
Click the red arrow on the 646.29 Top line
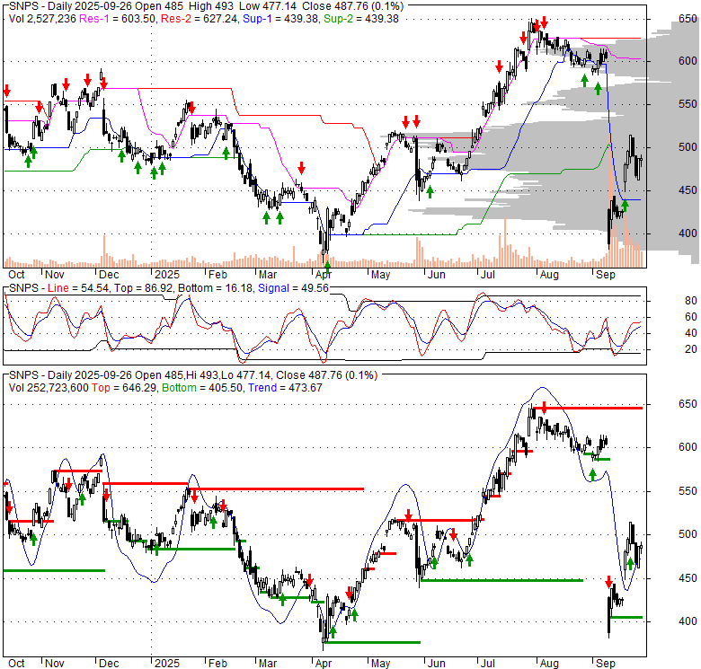[x=544, y=408]
